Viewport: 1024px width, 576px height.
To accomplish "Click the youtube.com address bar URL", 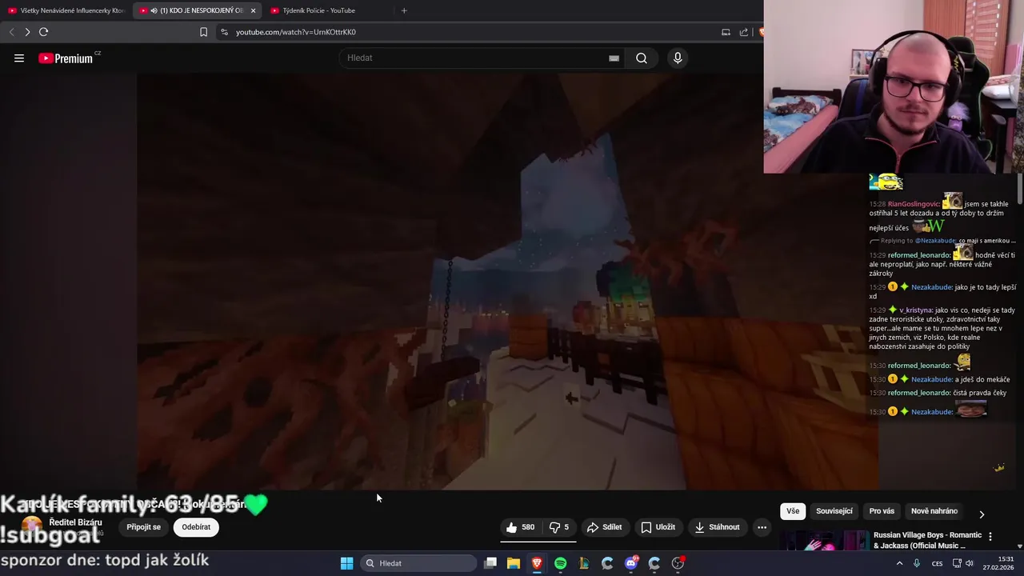I will pyautogui.click(x=296, y=32).
